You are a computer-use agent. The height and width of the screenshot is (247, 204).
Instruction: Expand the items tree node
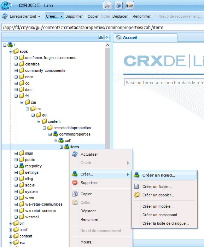pos(62,147)
